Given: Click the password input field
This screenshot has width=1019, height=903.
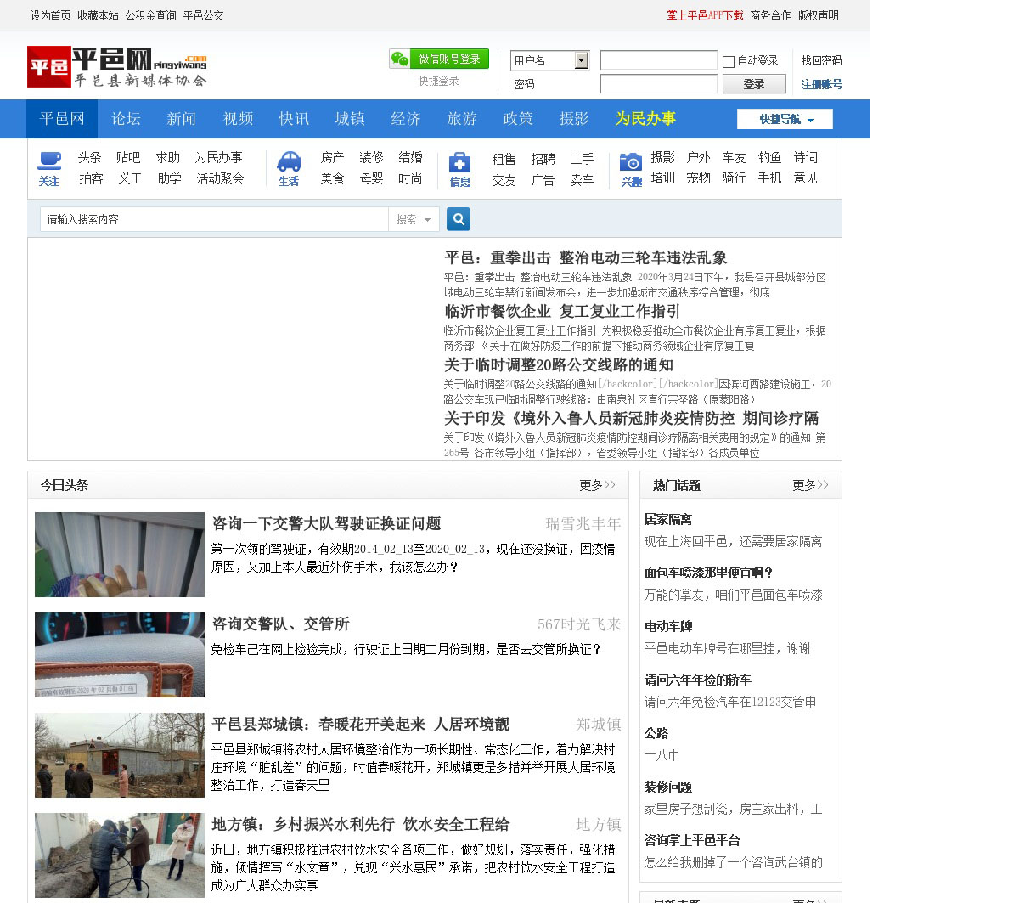Looking at the screenshot, I should (x=658, y=84).
